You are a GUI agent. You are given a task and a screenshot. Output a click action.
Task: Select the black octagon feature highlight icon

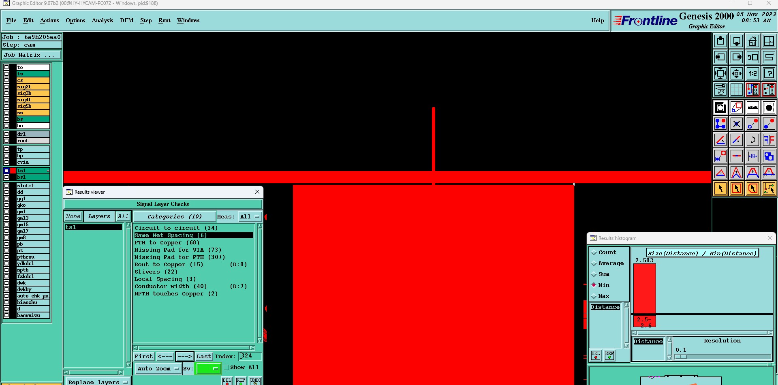pos(769,107)
